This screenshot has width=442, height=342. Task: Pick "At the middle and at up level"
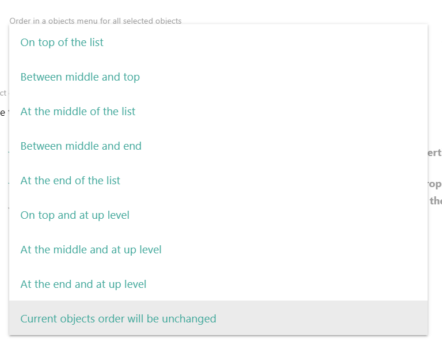[91, 249]
